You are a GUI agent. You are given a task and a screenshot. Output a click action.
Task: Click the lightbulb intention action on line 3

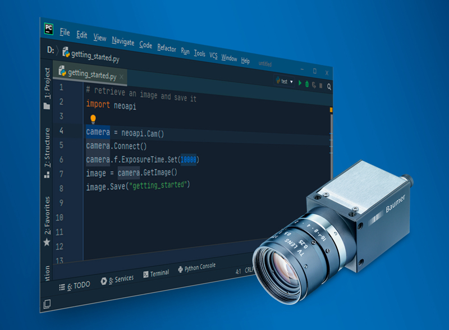93,119
